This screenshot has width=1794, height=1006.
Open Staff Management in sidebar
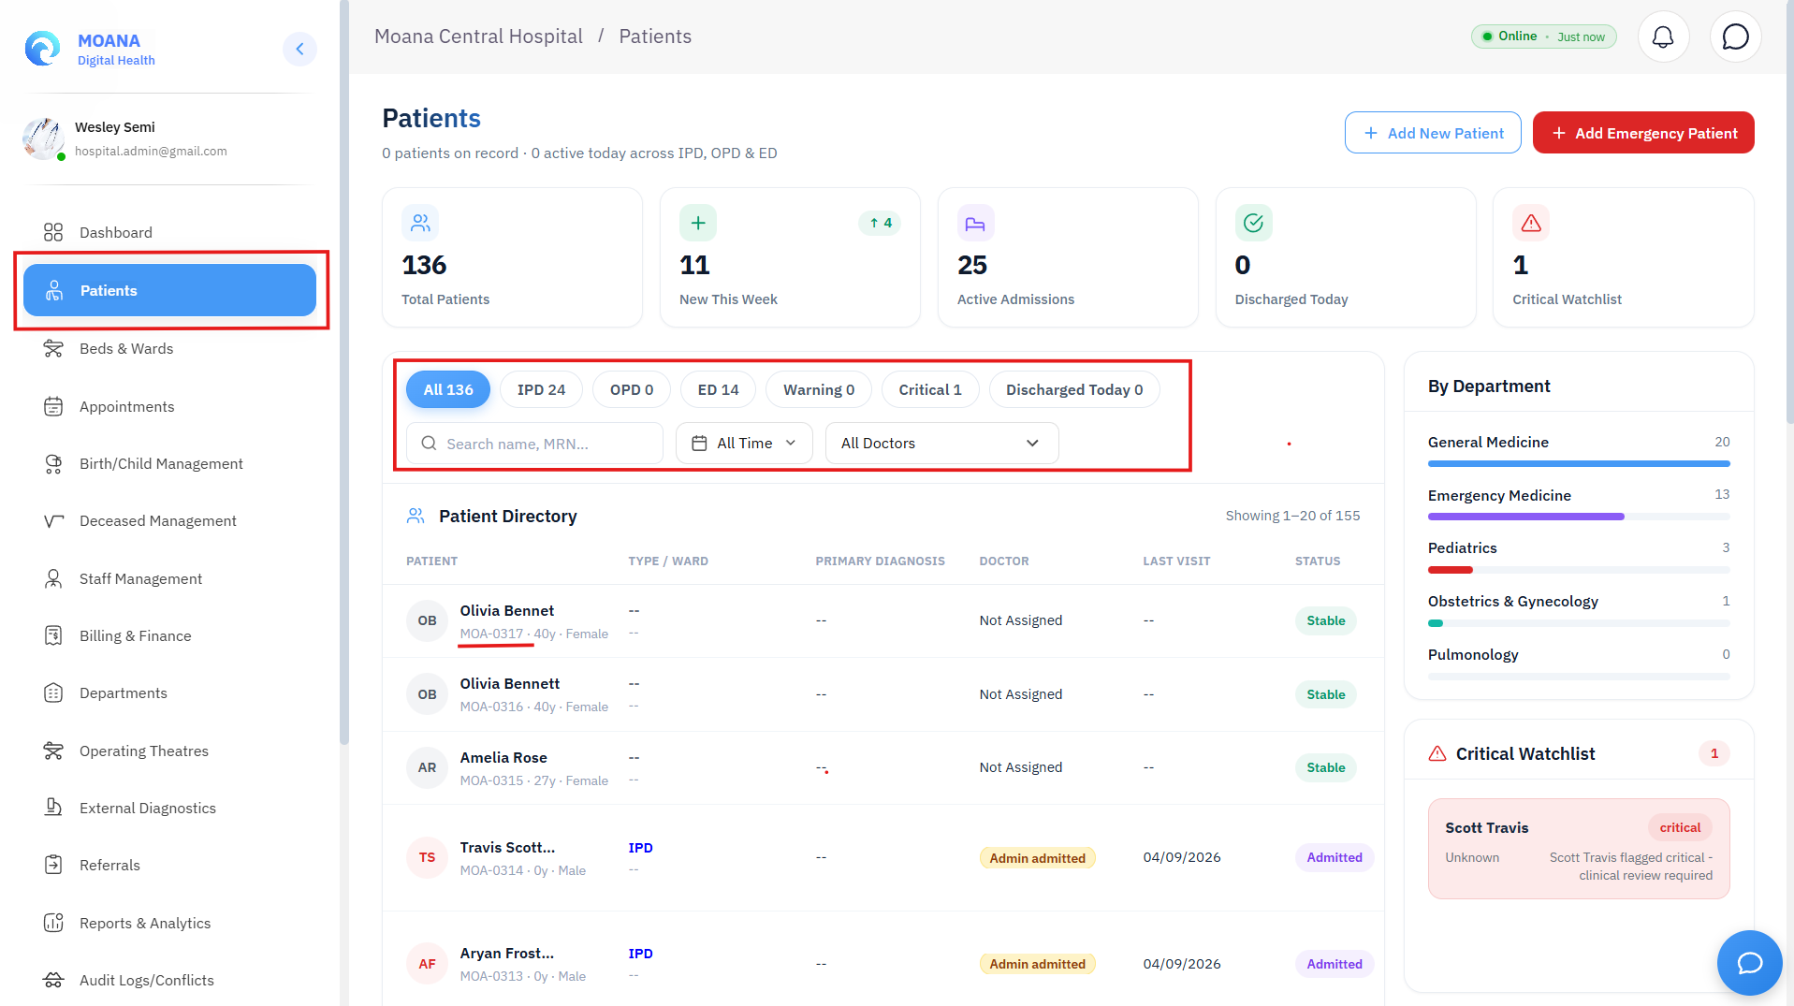pos(170,578)
